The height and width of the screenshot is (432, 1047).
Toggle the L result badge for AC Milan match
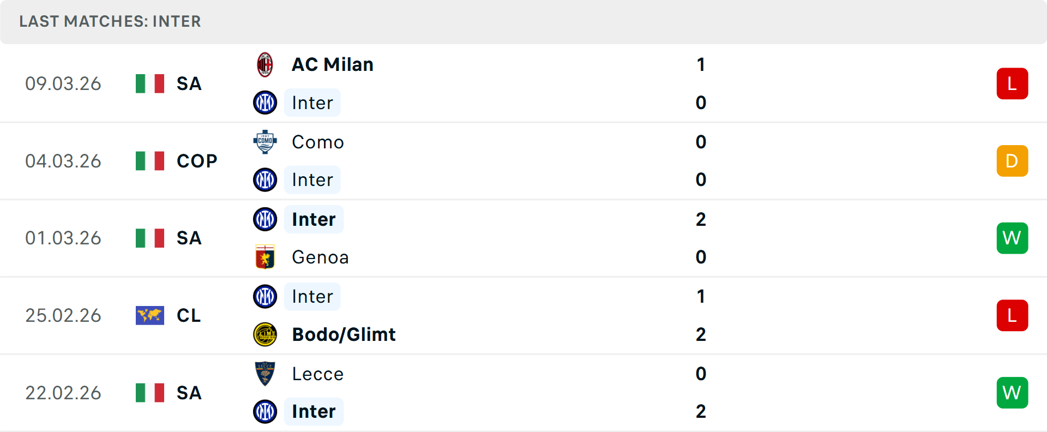tap(1013, 83)
